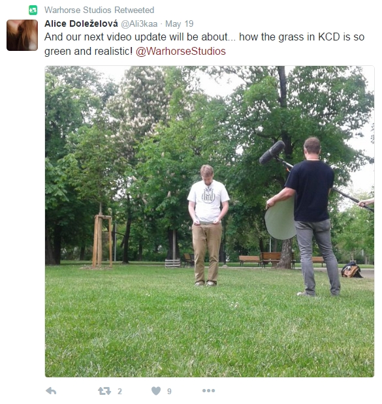Open the three-dots more options menu
The height and width of the screenshot is (404, 382).
click(208, 390)
